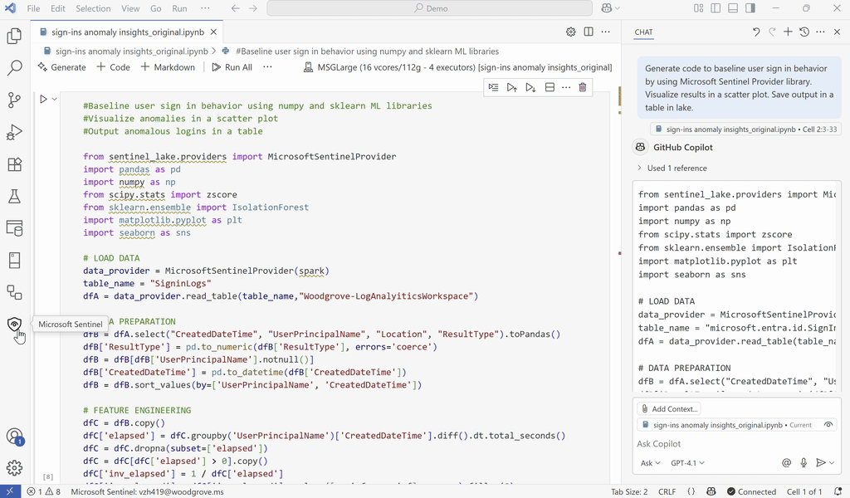Open send options dropdown arrow
850x498 pixels.
[832, 463]
